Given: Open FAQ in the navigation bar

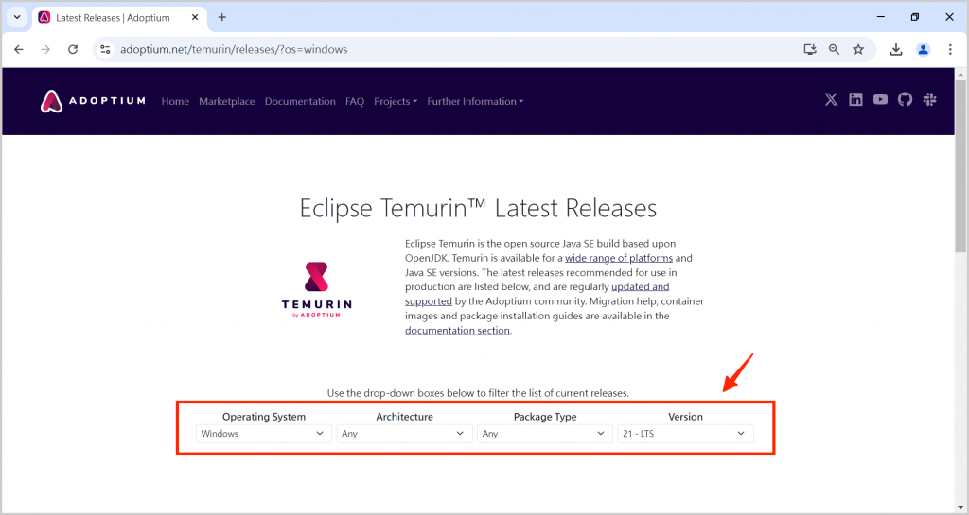Looking at the screenshot, I should (x=355, y=101).
